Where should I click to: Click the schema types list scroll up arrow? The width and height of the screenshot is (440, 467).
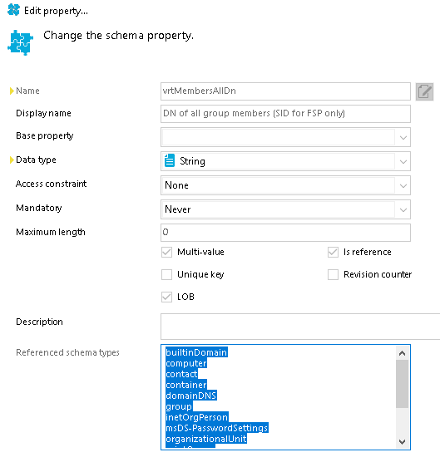coord(402,353)
